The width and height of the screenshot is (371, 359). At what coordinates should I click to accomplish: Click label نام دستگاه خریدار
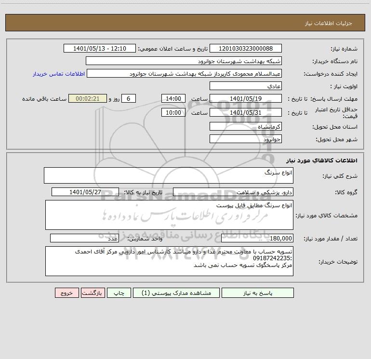335,61
